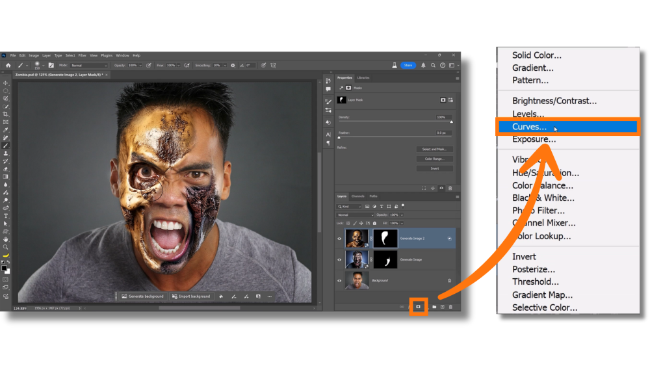Viewport: 650px width, 366px height.
Task: Select the Brush tool in left toolbar
Action: 6,146
